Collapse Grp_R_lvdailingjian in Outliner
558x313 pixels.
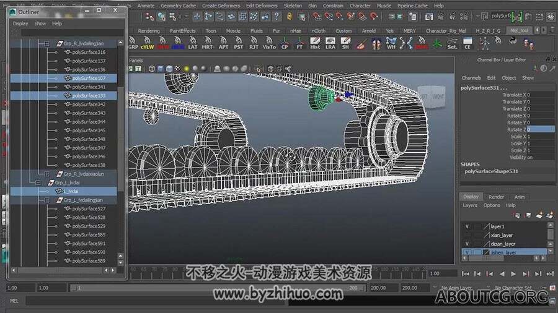[x=46, y=43]
